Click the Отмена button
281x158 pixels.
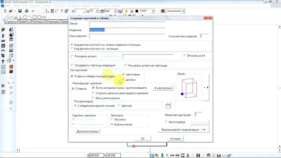click(x=175, y=139)
